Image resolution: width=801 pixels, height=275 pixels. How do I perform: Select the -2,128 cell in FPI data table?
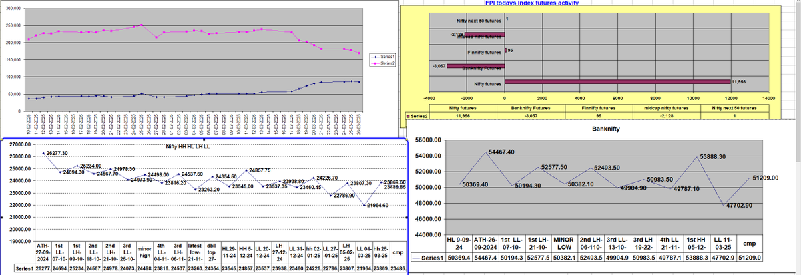(x=666, y=115)
